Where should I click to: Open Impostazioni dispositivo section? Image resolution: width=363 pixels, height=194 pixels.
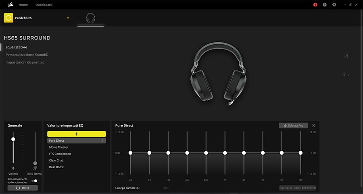(x=25, y=62)
